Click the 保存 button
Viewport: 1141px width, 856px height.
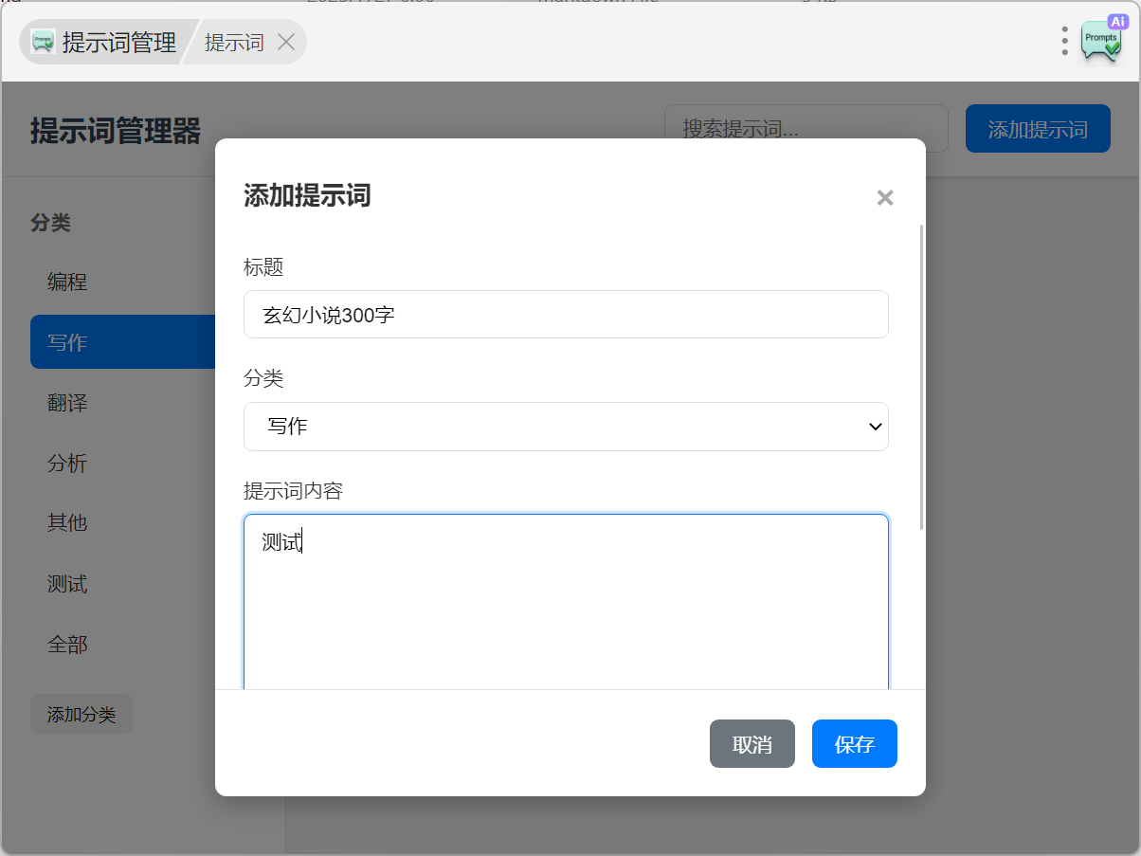[855, 744]
